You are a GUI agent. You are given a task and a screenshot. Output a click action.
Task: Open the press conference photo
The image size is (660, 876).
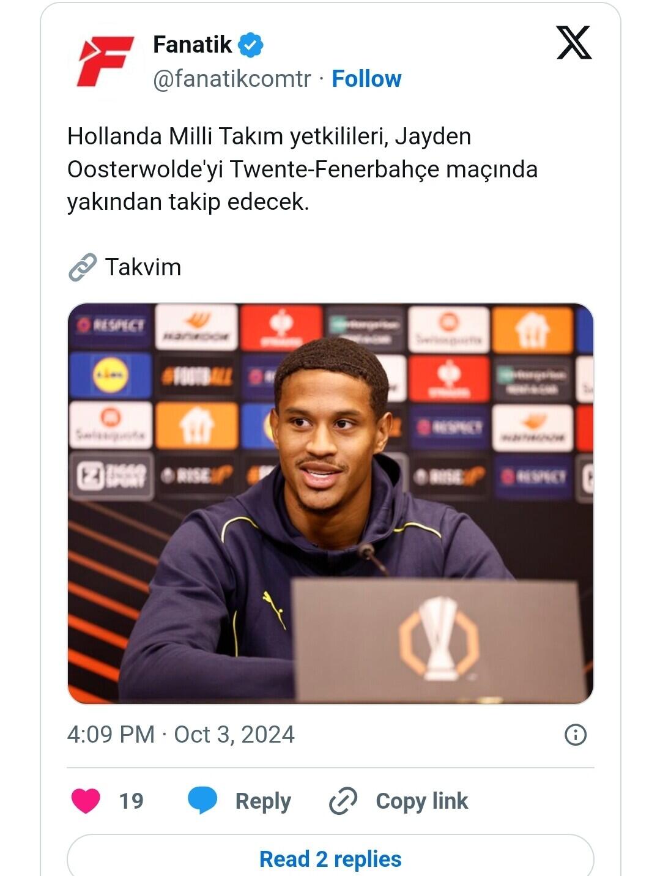pos(330,503)
